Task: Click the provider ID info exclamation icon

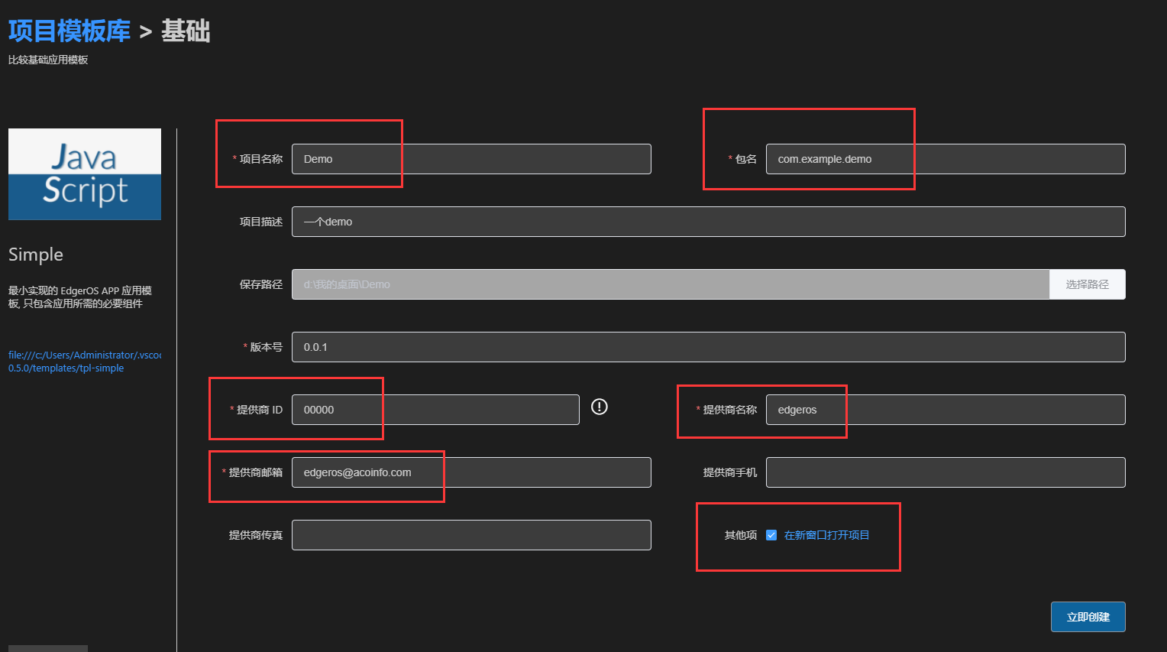Action: point(600,407)
